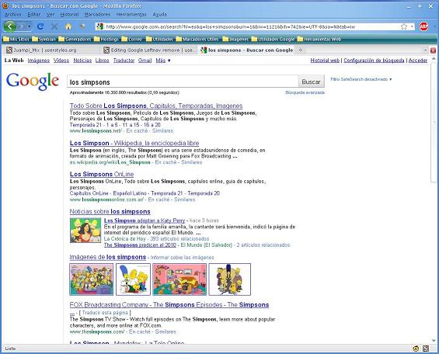This screenshot has width=439, height=354.
Task: Click the green Back navigation button
Action: click(x=10, y=26)
